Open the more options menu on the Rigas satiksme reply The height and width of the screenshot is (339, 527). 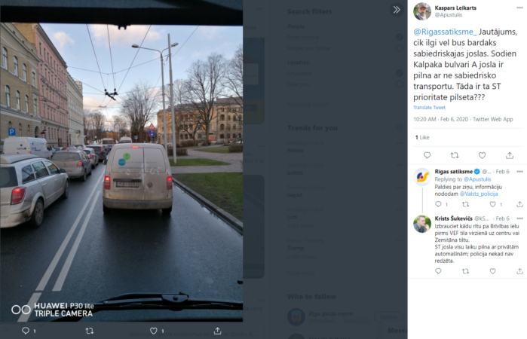pyautogui.click(x=520, y=172)
